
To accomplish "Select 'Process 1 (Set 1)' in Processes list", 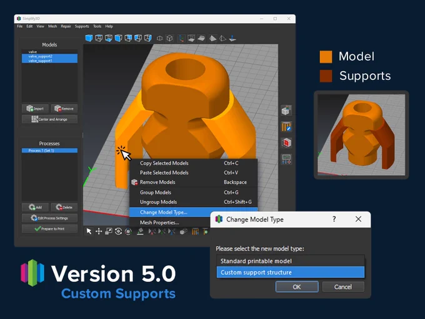I will click(49, 150).
